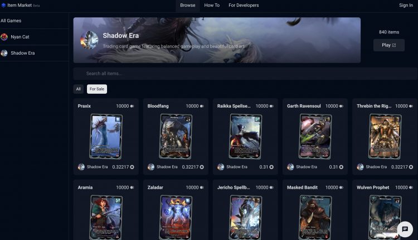Click the Aramia card title
418x240 pixels.
coord(85,188)
